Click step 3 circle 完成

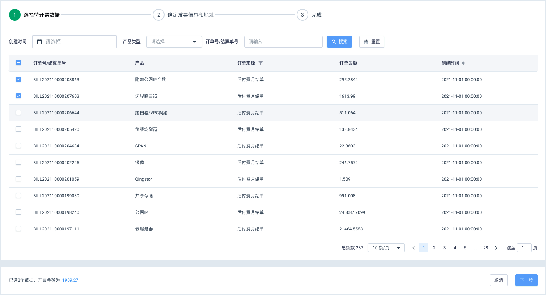pyautogui.click(x=302, y=15)
